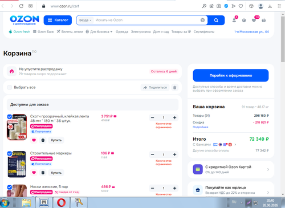Open Подробнее discount details link
The height and width of the screenshot is (208, 285).
coord(201,127)
